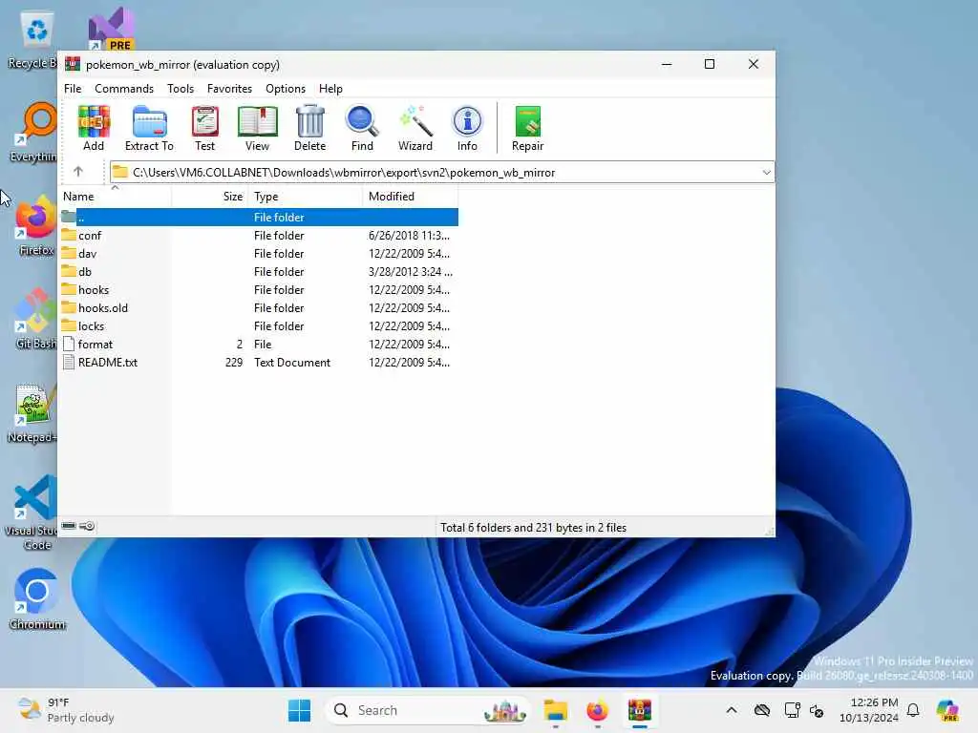
Task: Select the dav folder
Action: (x=259, y=253)
